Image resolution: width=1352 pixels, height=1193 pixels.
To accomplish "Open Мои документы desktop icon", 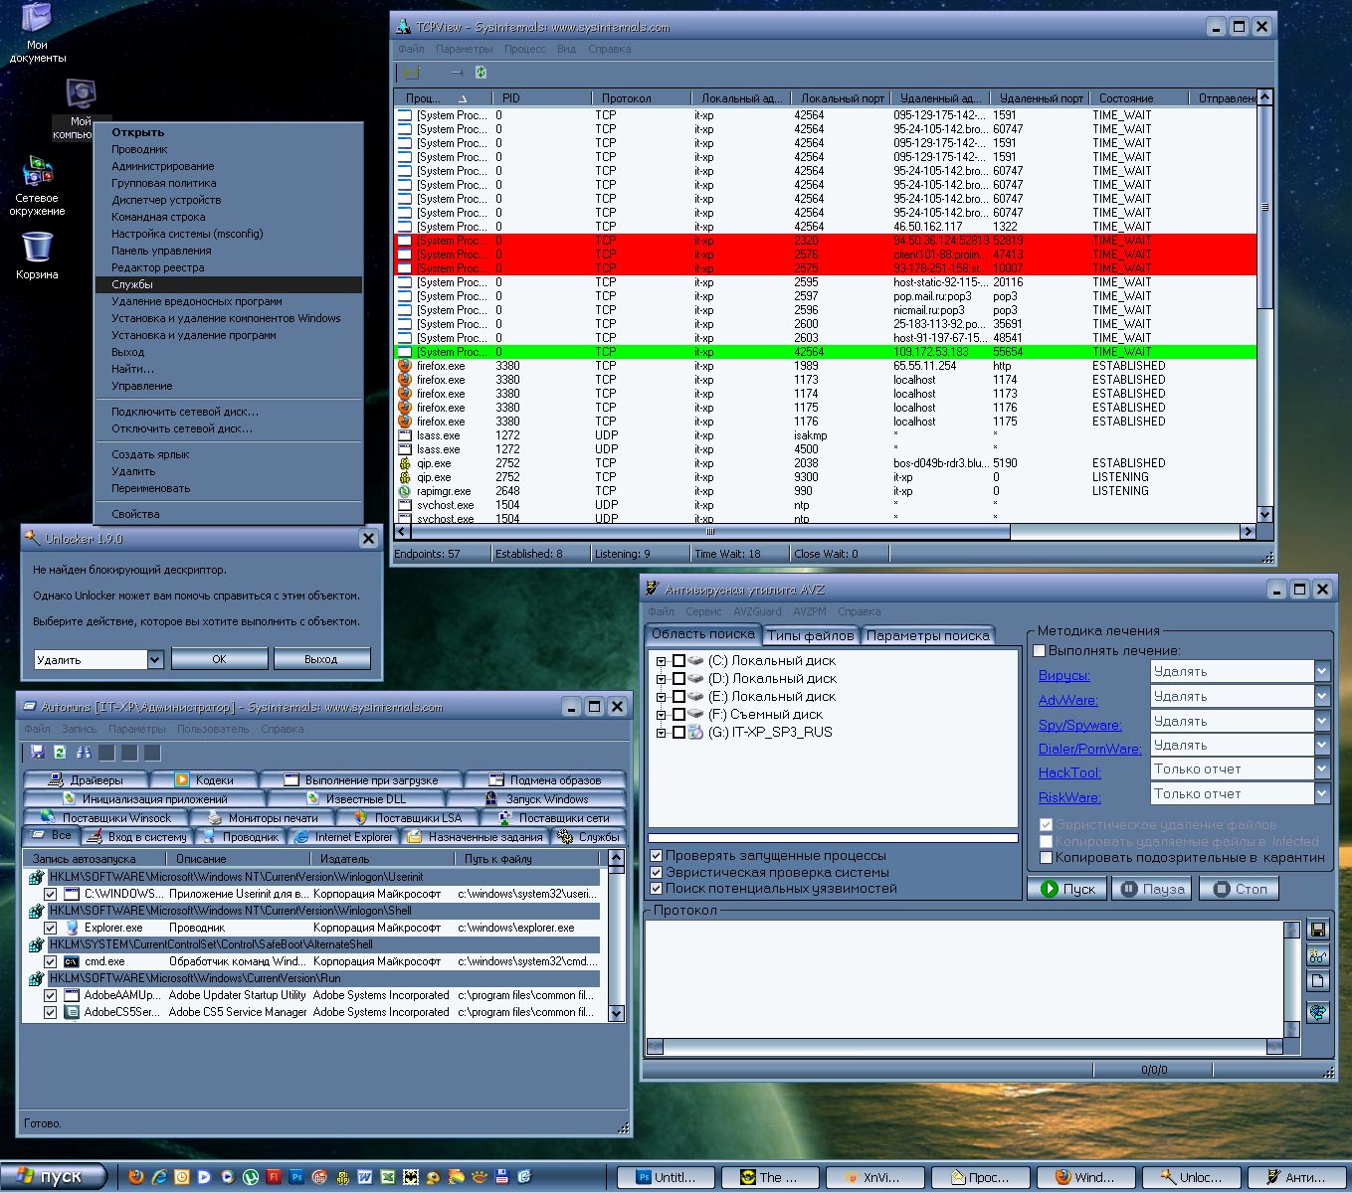I will pyautogui.click(x=37, y=32).
